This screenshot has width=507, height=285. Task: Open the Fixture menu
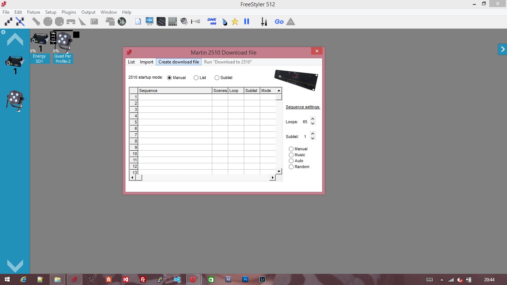click(x=33, y=12)
